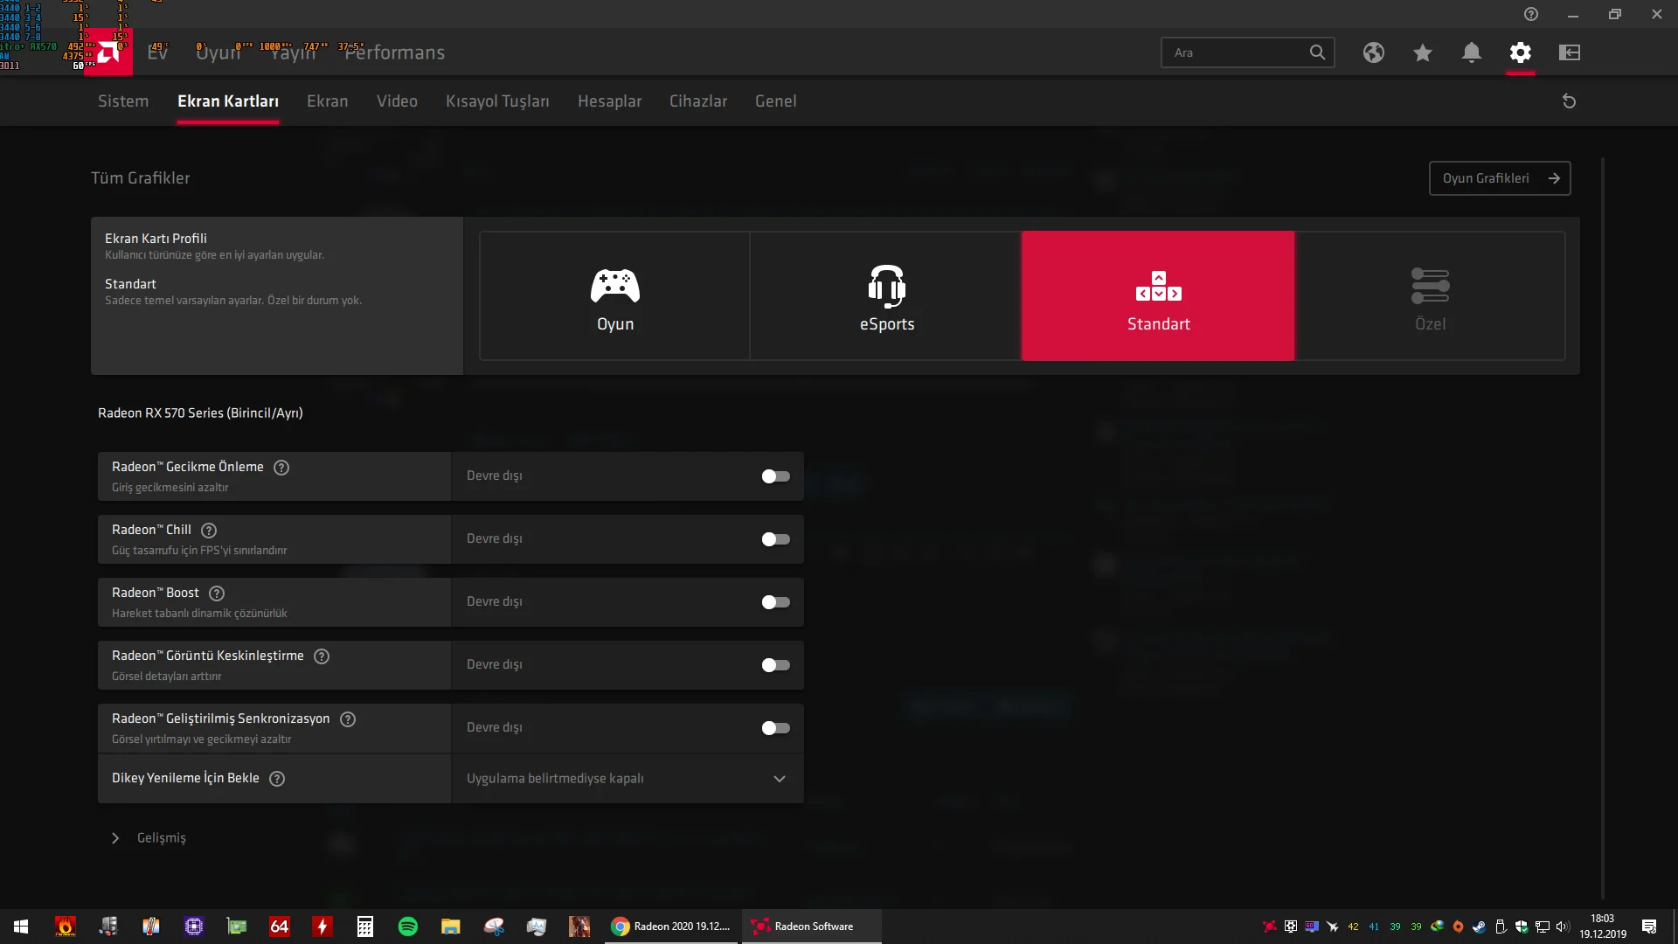Image resolution: width=1678 pixels, height=944 pixels.
Task: Open help for Radeon Chill
Action: (209, 531)
